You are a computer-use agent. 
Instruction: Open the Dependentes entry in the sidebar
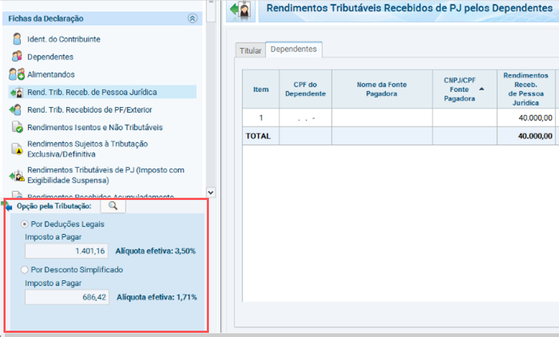(x=50, y=57)
